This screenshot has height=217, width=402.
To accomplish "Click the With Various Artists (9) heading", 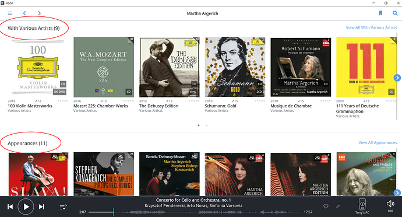I will pyautogui.click(x=34, y=28).
